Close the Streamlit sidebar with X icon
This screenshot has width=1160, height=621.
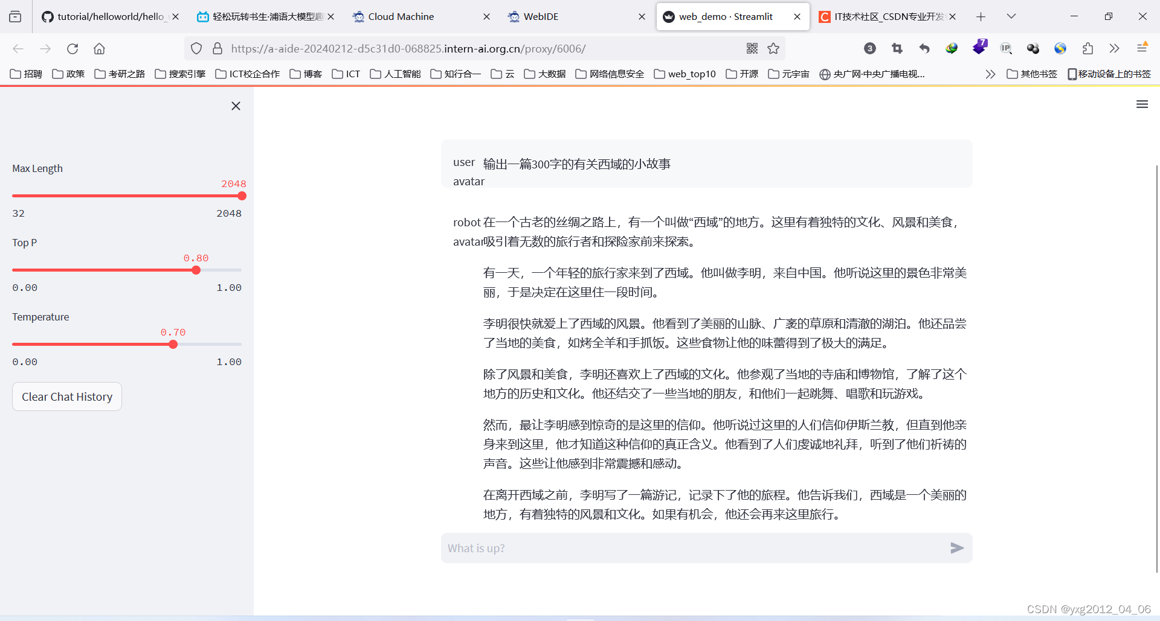coord(236,106)
